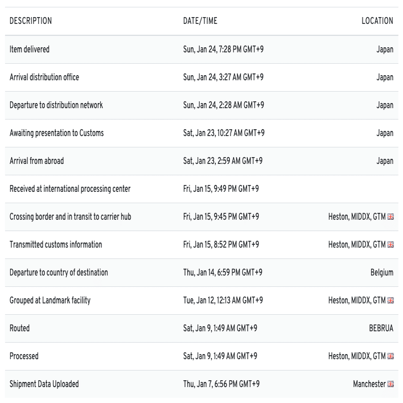This screenshot has height=403, width=403.
Task: Click the Belgium location cell
Action: pos(381,273)
